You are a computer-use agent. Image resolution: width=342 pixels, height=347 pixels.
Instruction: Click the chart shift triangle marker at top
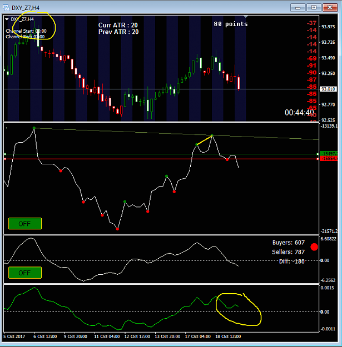point(246,17)
